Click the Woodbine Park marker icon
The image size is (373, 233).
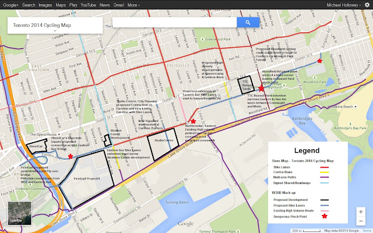click(x=315, y=77)
